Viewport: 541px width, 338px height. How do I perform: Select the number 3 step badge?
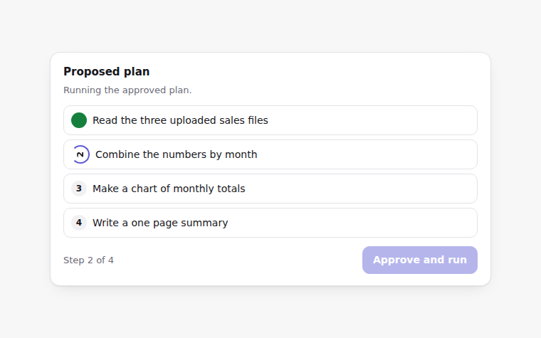coord(79,189)
